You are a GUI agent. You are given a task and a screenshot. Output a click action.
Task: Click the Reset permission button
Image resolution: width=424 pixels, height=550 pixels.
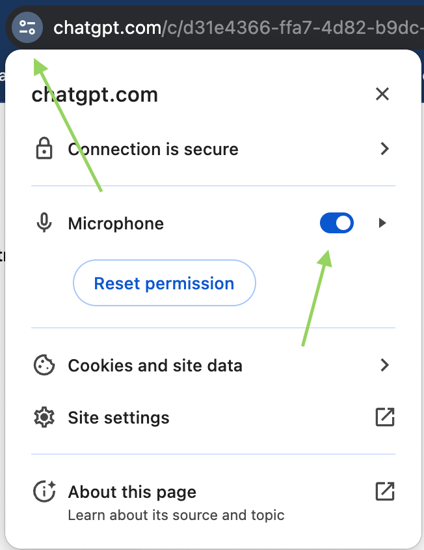(x=165, y=283)
